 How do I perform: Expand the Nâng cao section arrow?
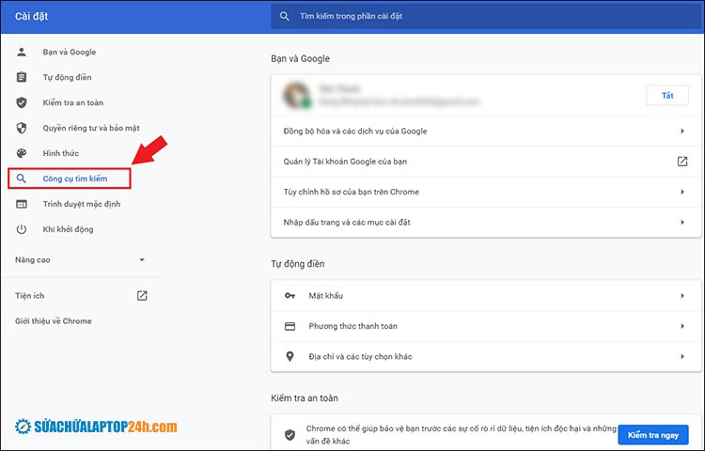(x=142, y=259)
